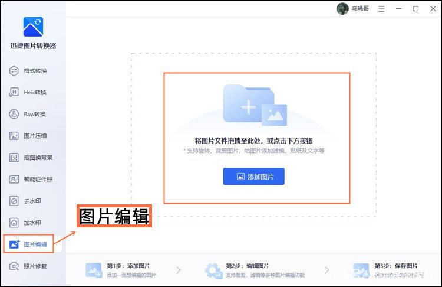
Task: Click the 第2步 编辑图片 gear icon
Action: pos(213,270)
